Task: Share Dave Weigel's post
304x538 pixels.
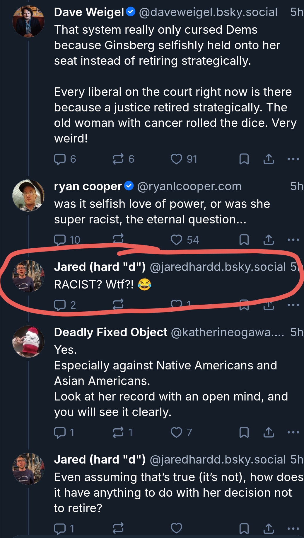Action: pyautogui.click(x=269, y=159)
